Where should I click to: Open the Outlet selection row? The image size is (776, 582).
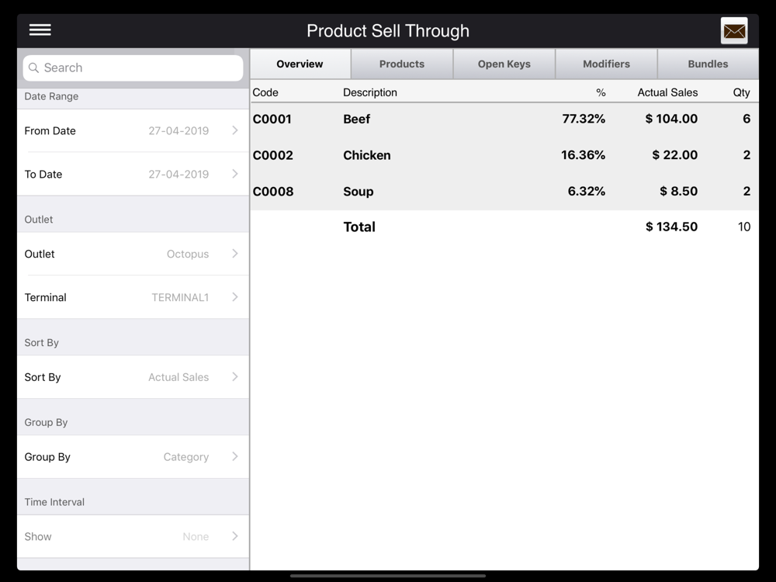click(133, 254)
